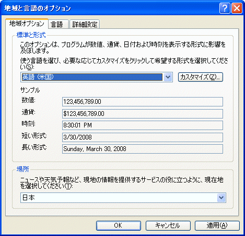The image size is (245, 236).
Task: Click the 日本 location combo box
Action: coord(123,198)
